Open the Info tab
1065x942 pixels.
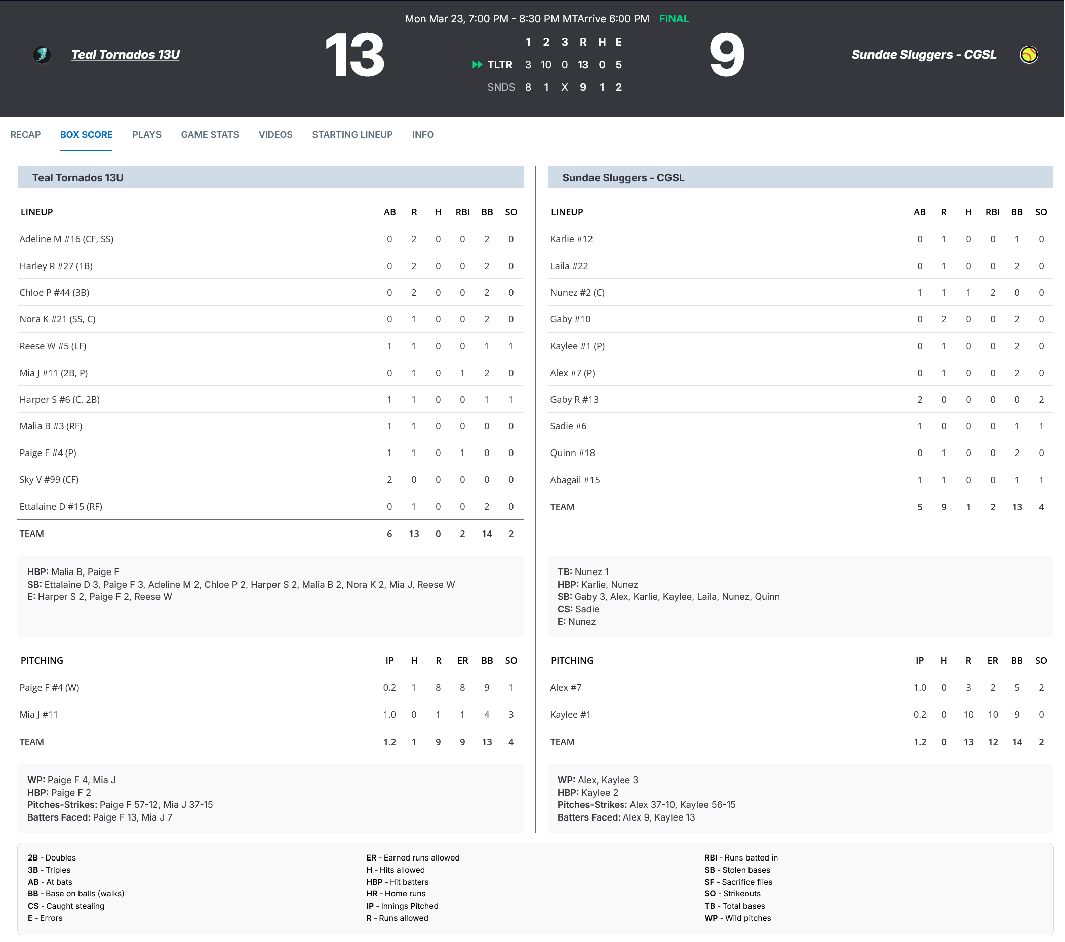[422, 134]
